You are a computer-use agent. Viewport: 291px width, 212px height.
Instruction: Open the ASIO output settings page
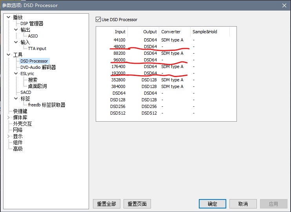click(33, 36)
